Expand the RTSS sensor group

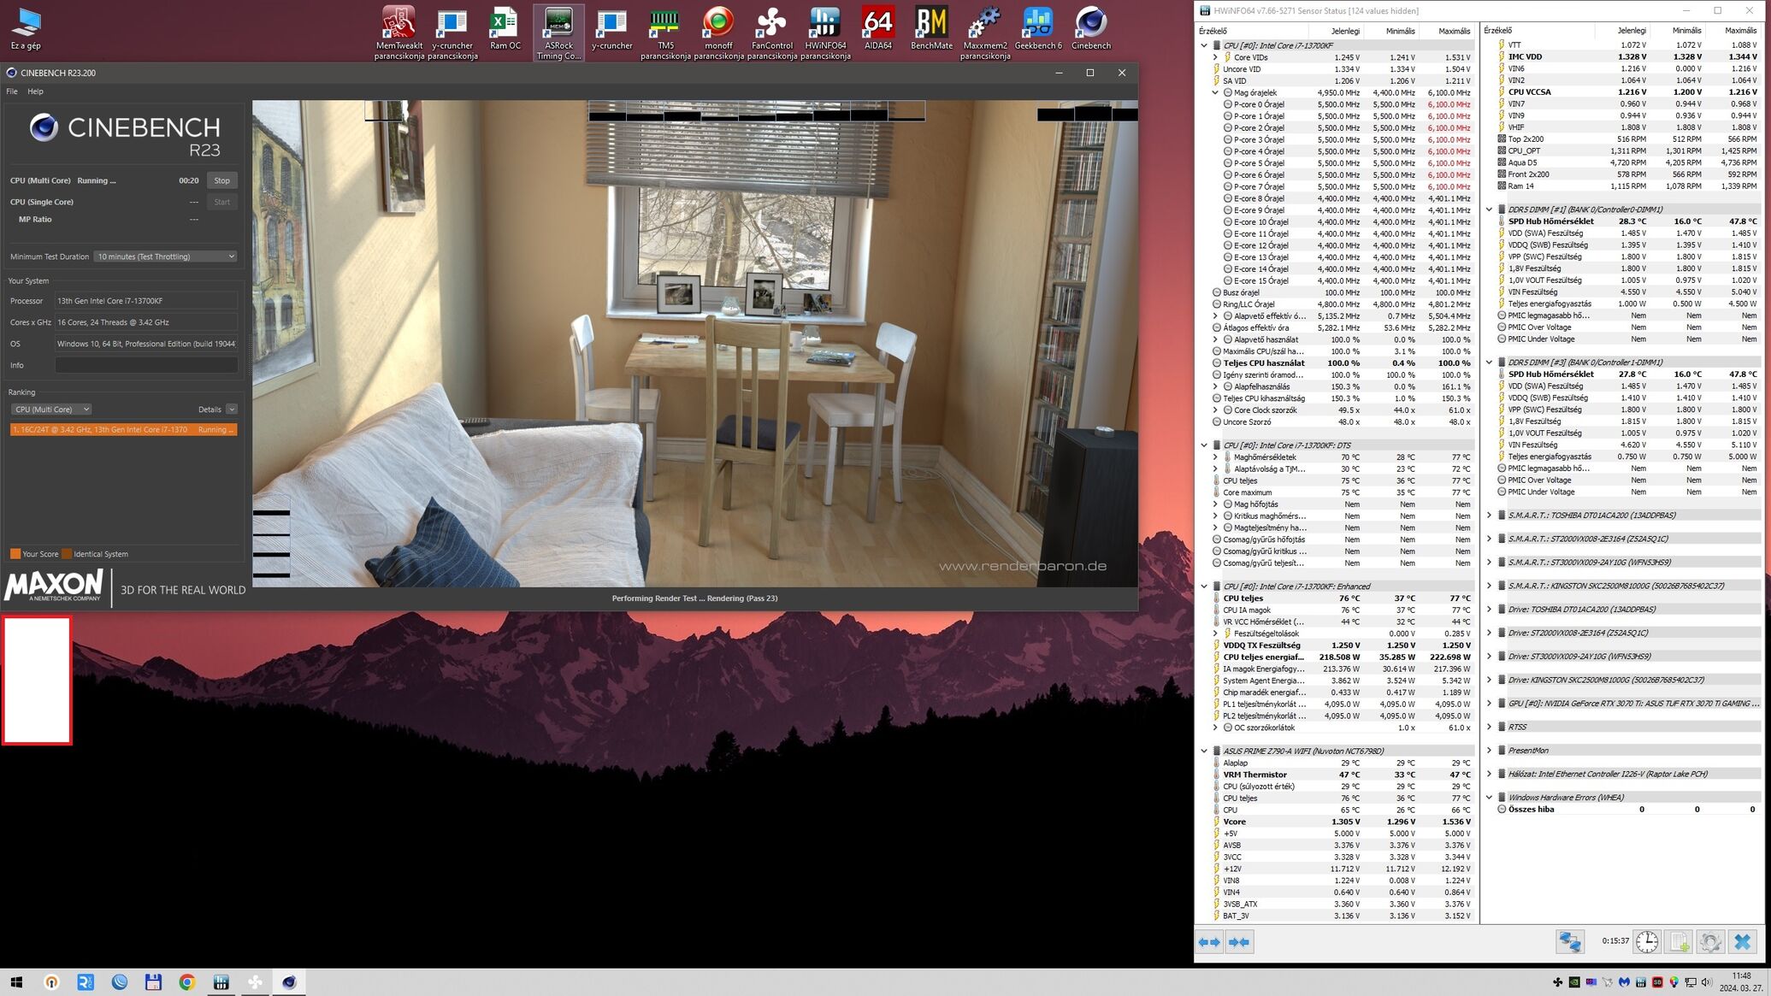pyautogui.click(x=1489, y=727)
